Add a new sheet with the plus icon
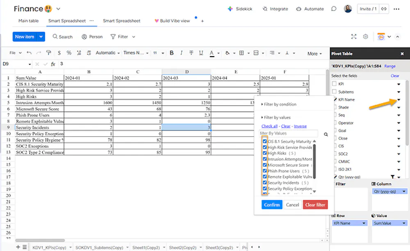Image resolution: width=410 pixels, height=251 pixels. click(18, 247)
